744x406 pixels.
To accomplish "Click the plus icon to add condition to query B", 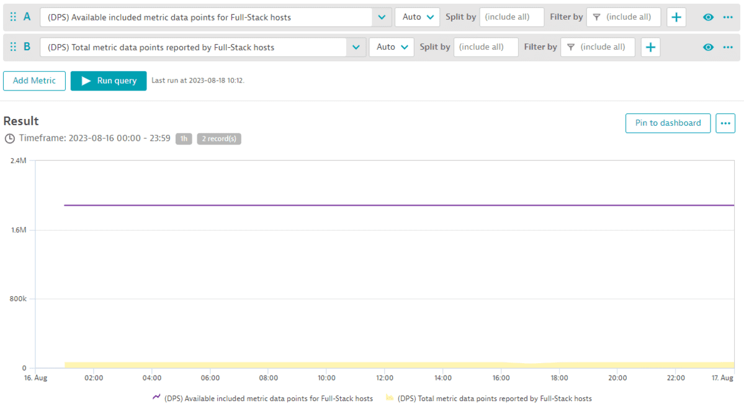I will pyautogui.click(x=650, y=46).
